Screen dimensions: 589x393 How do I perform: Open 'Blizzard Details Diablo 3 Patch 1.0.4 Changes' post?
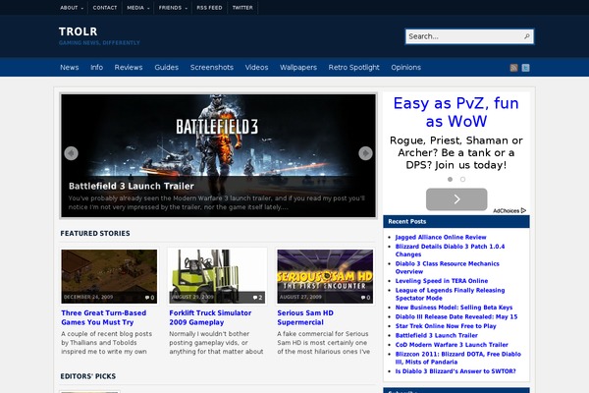point(450,251)
